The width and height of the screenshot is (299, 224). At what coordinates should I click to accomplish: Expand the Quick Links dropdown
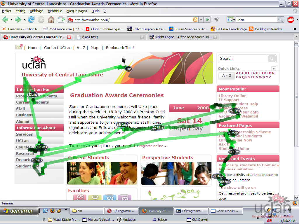[x=274, y=69]
